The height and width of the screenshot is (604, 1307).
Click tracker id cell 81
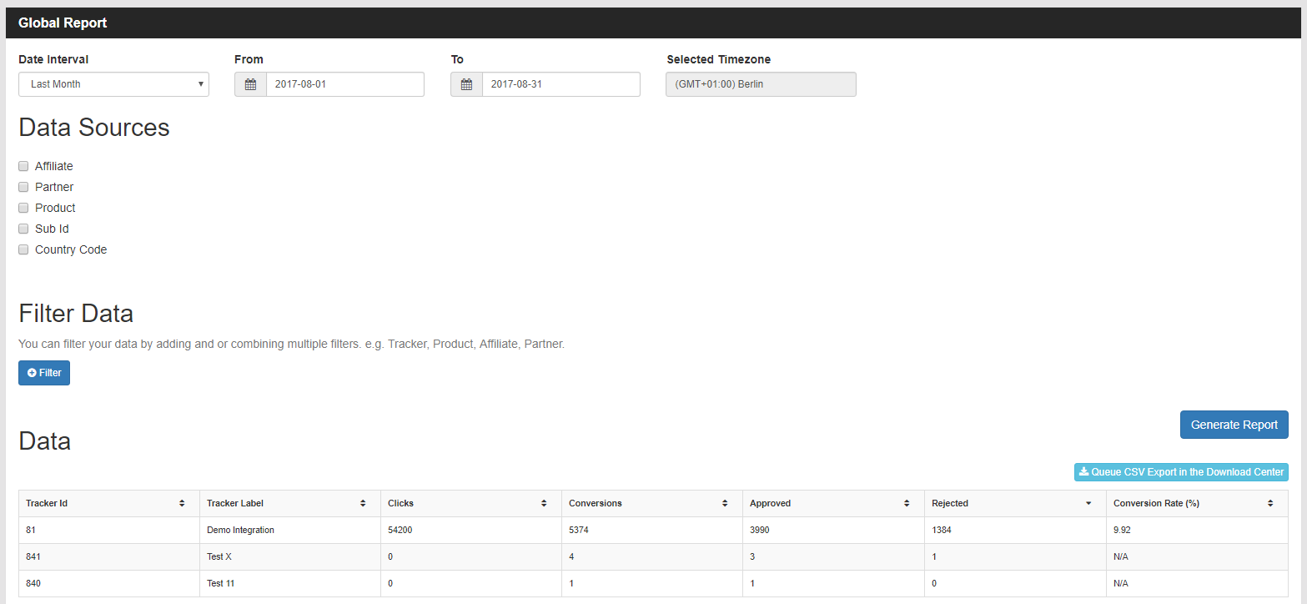(109, 530)
